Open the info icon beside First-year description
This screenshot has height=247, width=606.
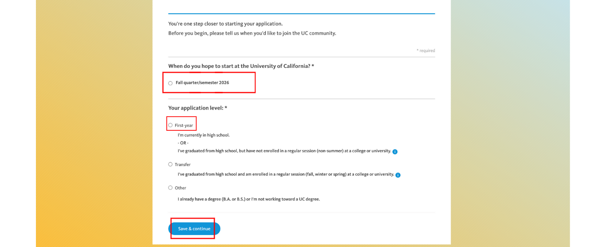tap(395, 152)
